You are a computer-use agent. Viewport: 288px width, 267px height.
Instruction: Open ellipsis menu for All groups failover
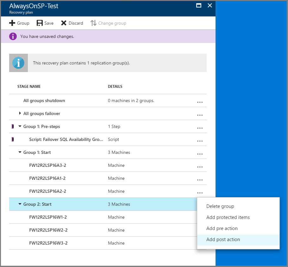200,115
